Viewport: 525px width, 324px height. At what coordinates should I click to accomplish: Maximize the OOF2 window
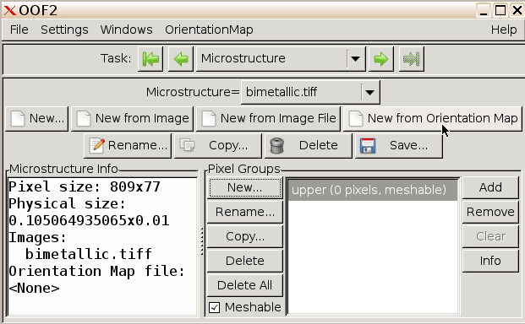coord(500,11)
